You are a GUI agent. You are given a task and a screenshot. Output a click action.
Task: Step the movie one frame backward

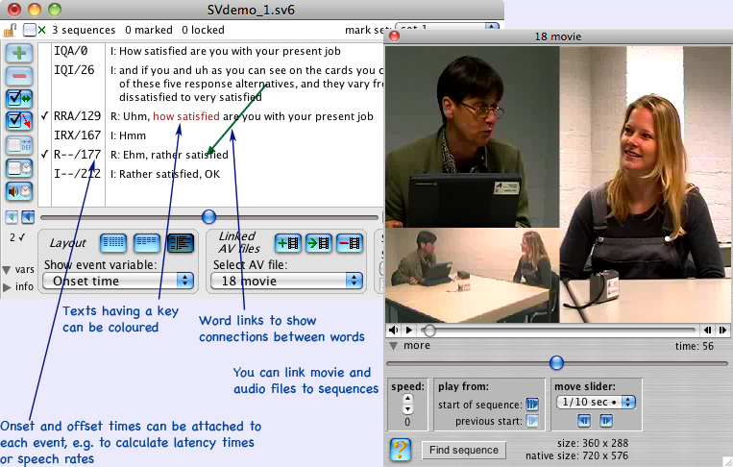click(708, 330)
